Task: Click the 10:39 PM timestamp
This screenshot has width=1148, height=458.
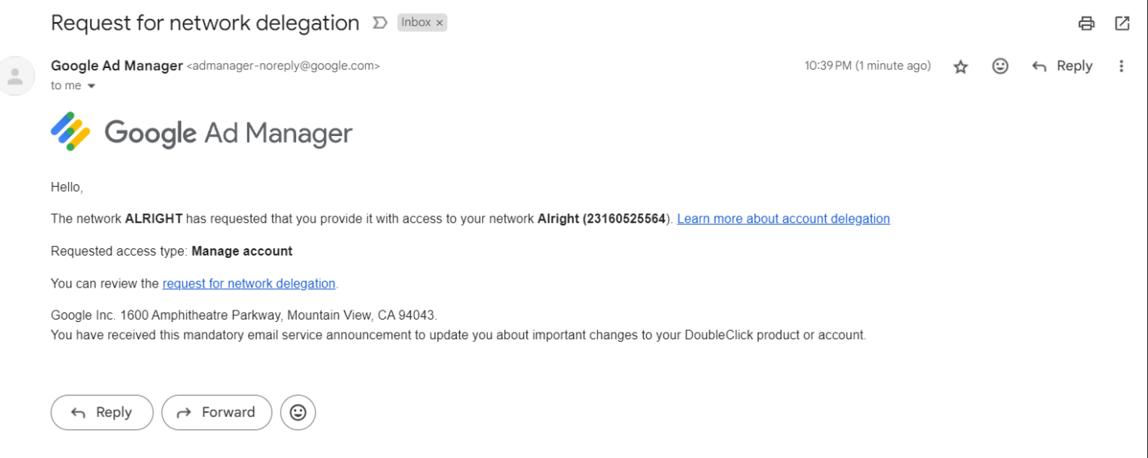Action: [x=868, y=66]
